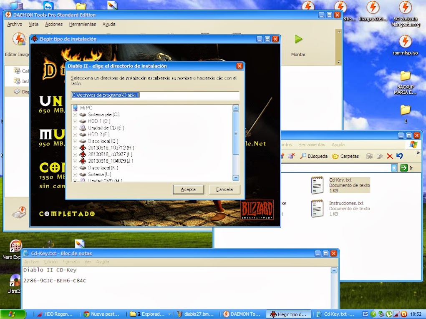Select the Cd-Key.txt file in Explorer
Image resolution: width=426 pixels, height=319 pixels.
(x=341, y=185)
